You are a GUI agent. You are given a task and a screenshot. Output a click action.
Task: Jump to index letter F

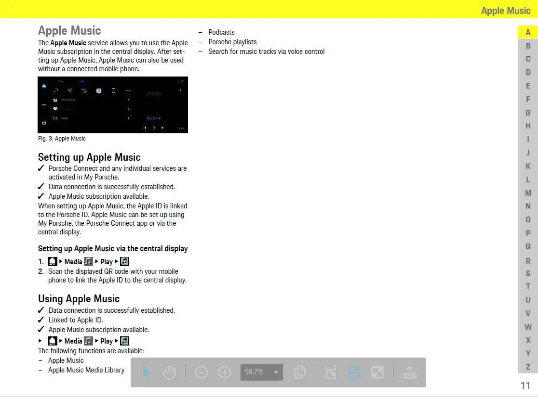[x=528, y=99]
